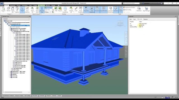179x100 pixels.
Task: Click the Unhide All icon
Action: tap(71, 9)
